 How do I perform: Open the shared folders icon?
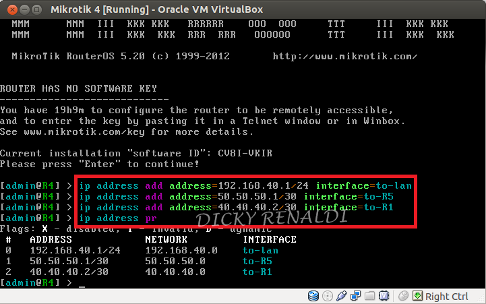pyautogui.click(x=369, y=297)
